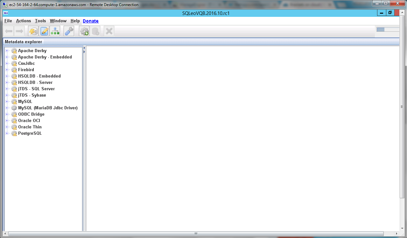This screenshot has width=407, height=238.
Task: Expand the PostgreSQL driver node
Action: click(x=7, y=133)
